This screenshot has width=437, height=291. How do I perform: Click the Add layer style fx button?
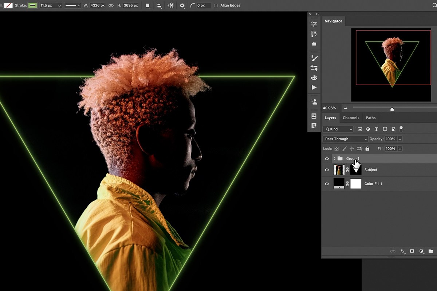pyautogui.click(x=403, y=251)
